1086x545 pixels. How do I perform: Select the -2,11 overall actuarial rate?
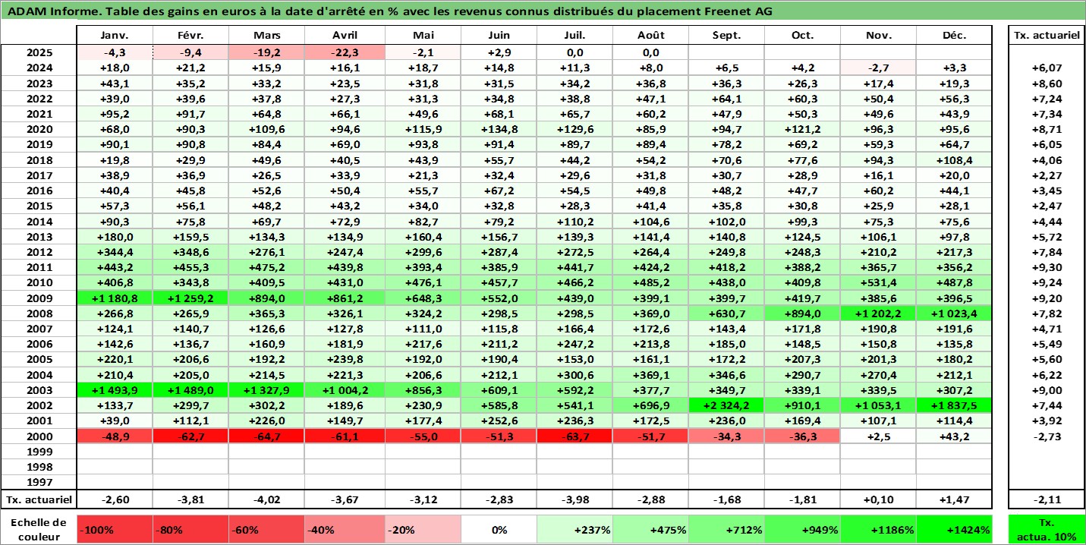pyautogui.click(x=1047, y=499)
